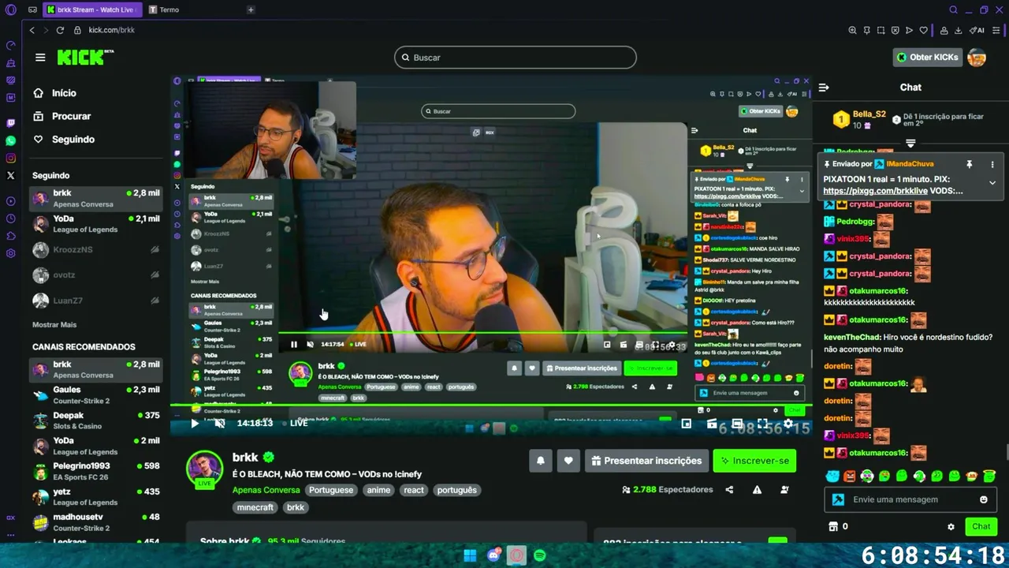Open Instagram from the Opera sidebar
The height and width of the screenshot is (568, 1009).
click(x=10, y=158)
